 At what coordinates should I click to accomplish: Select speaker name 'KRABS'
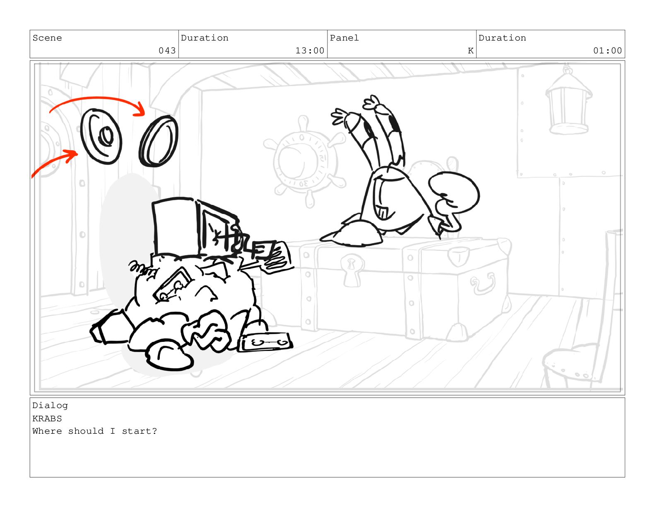(47, 418)
